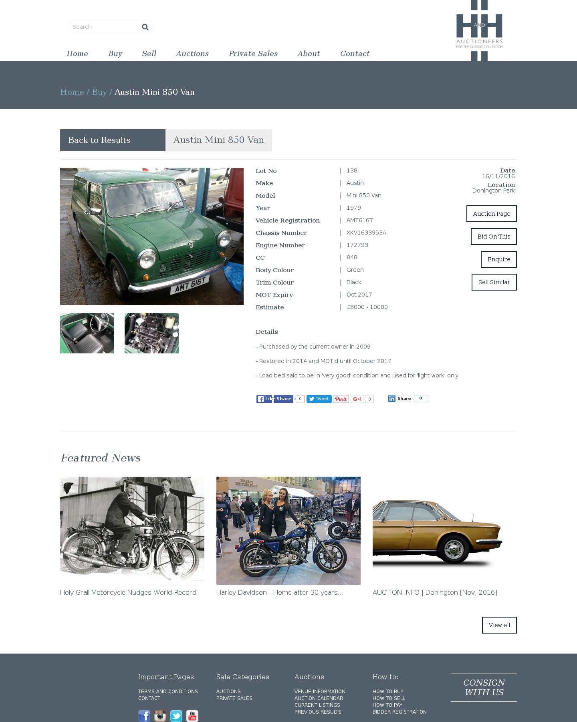Open the Previous Results footer link
577x722 pixels.
tap(318, 712)
